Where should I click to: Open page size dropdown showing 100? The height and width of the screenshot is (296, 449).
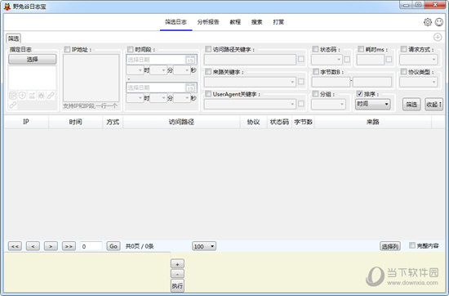click(x=204, y=246)
